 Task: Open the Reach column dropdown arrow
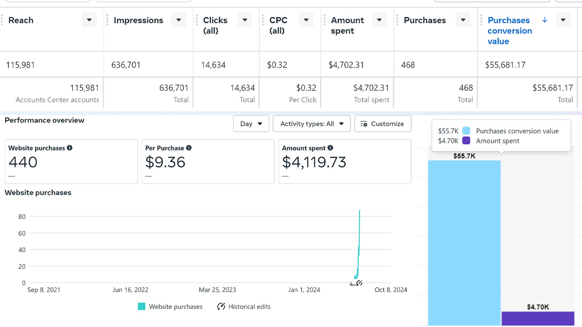click(x=89, y=20)
